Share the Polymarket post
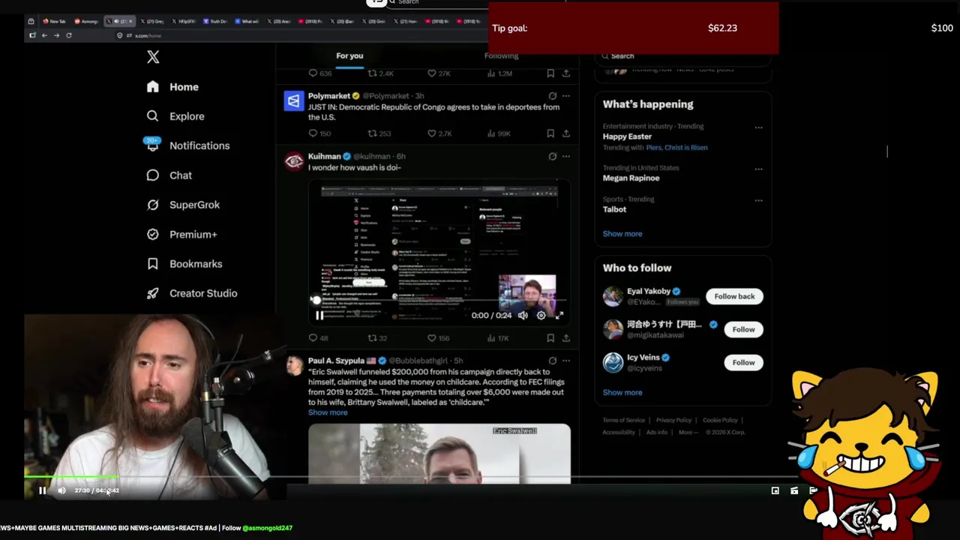 [x=566, y=133]
